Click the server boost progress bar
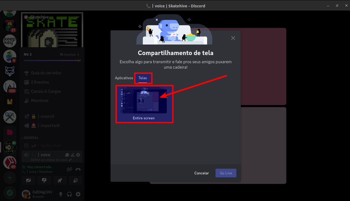The image size is (350, 201). 52,60
